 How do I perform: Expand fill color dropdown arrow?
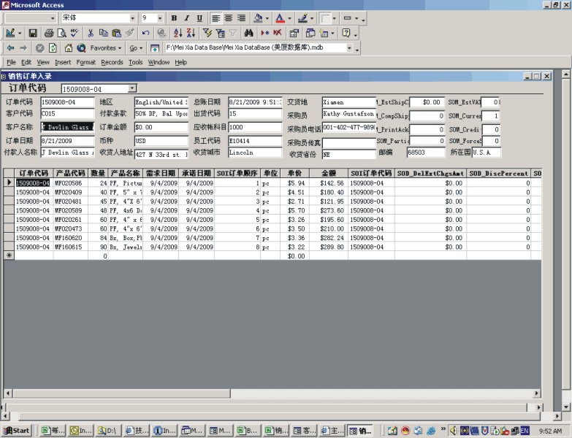[267, 18]
